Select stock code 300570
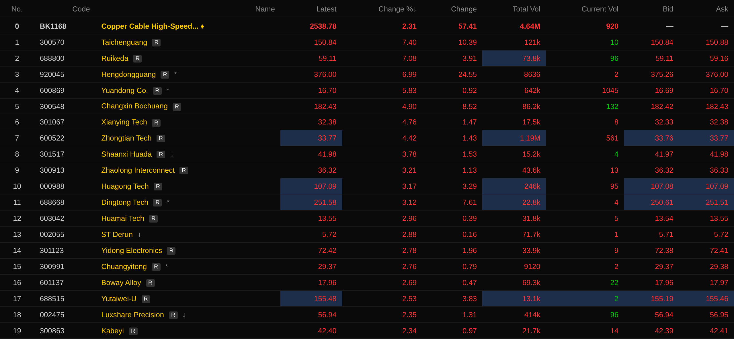The image size is (734, 343). 52,42
